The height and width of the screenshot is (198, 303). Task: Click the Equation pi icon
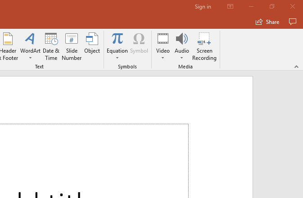pos(117,39)
